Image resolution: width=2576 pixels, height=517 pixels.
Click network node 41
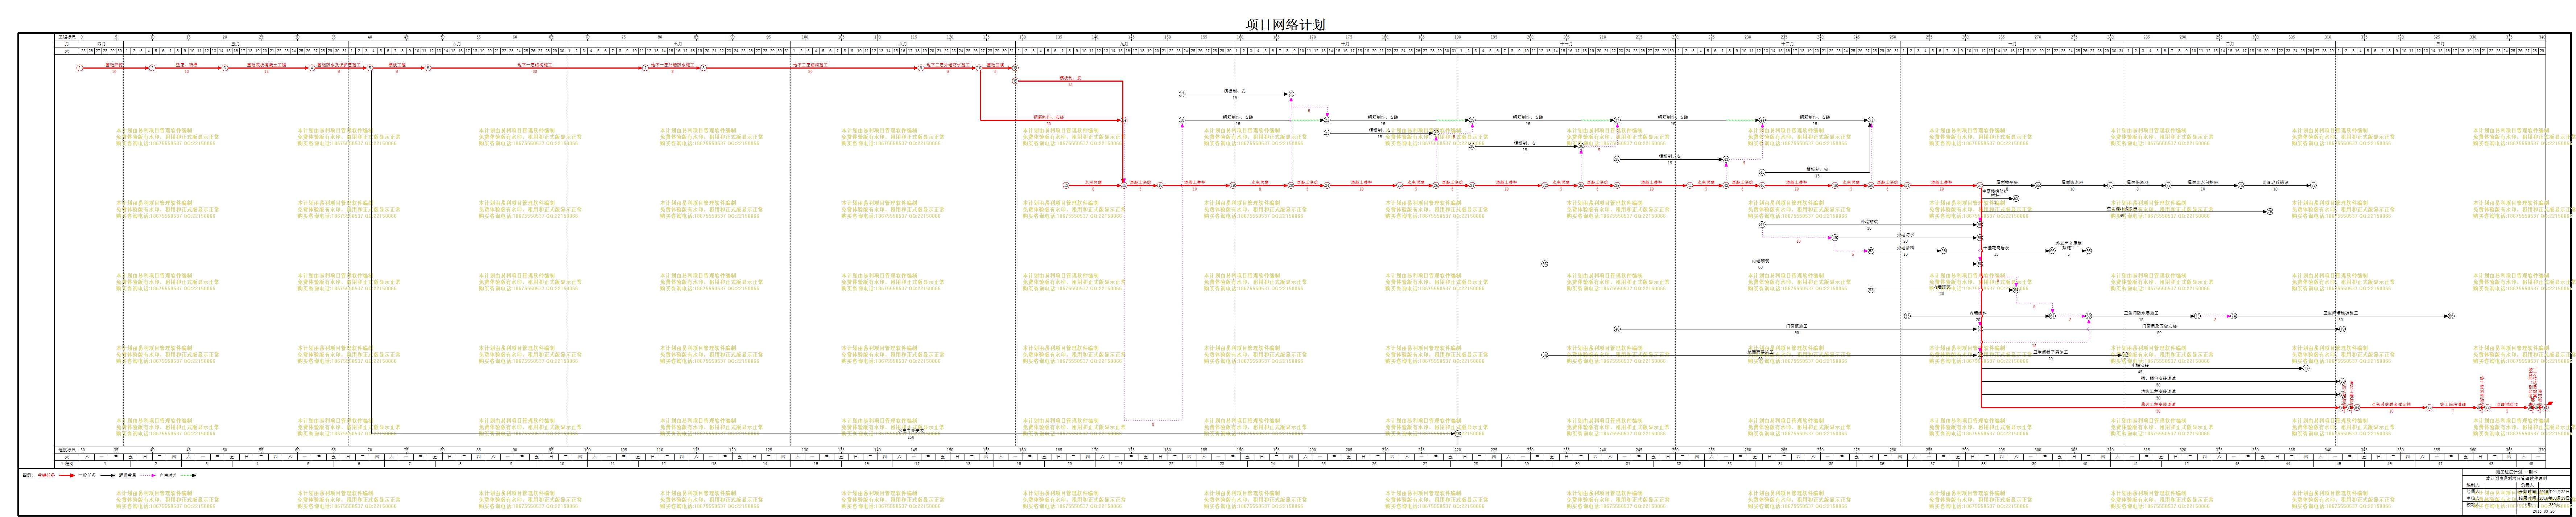[1690, 185]
